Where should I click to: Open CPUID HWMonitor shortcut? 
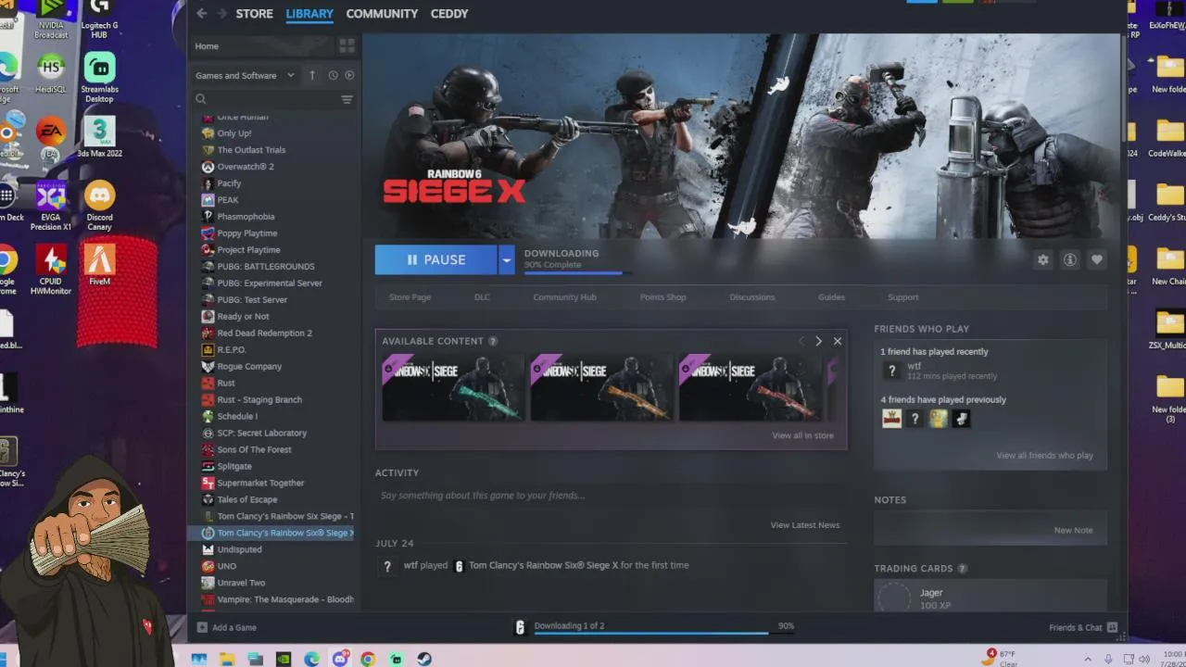(51, 270)
